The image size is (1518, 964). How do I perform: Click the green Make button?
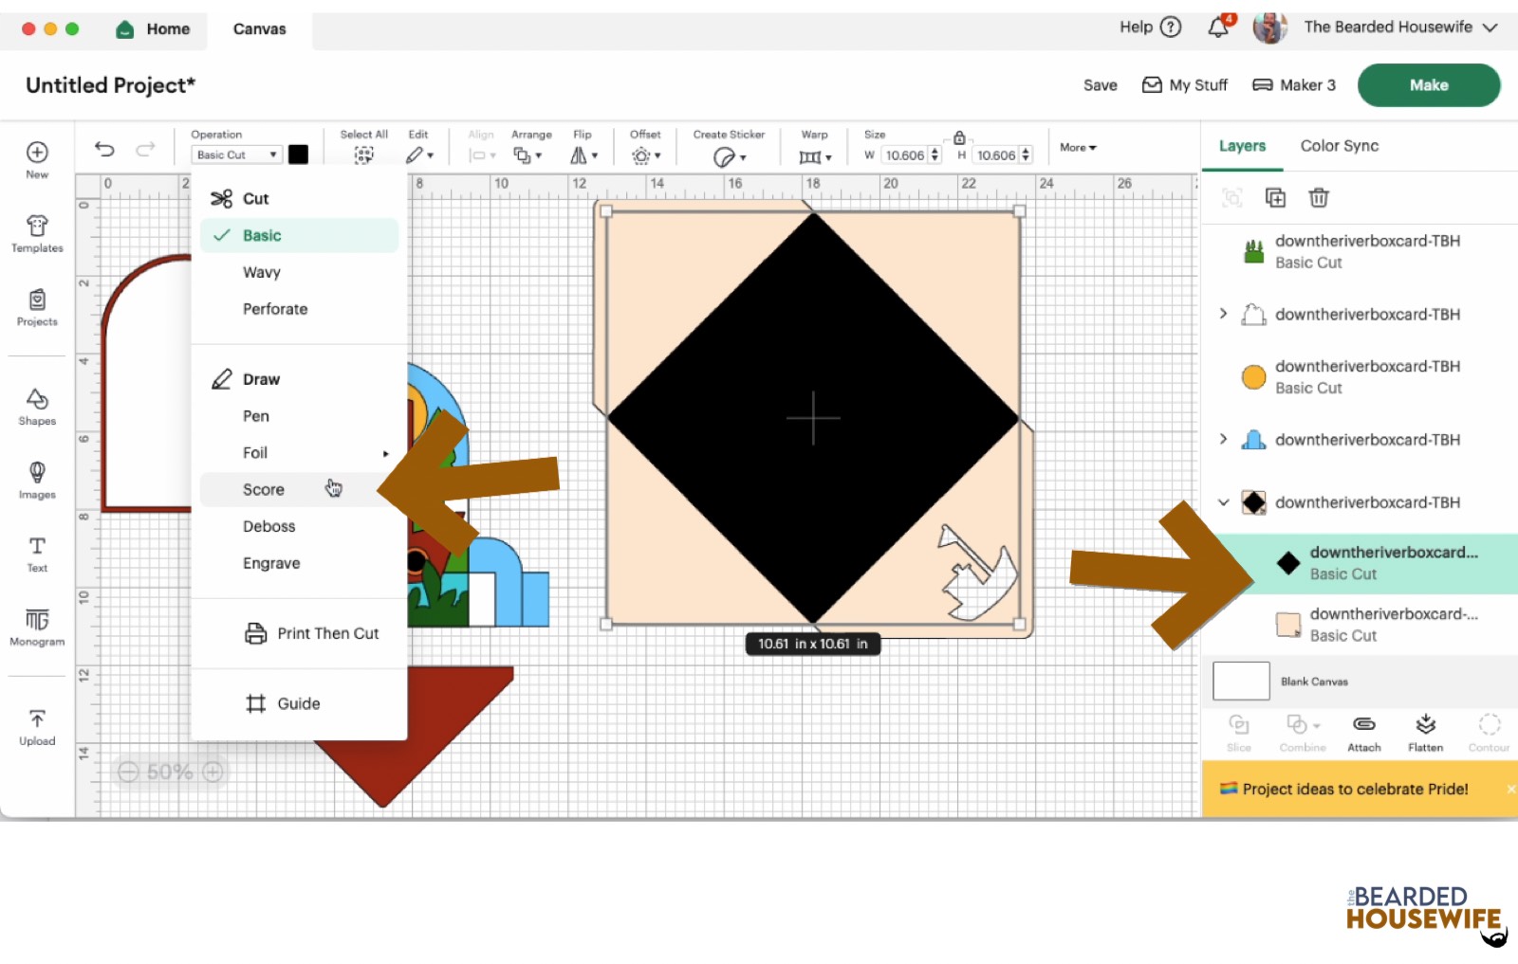pyautogui.click(x=1428, y=85)
